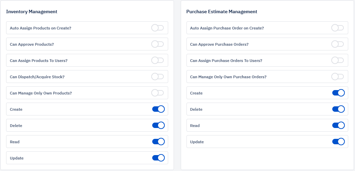
Task: Turn off Delete in Purchase Estimate Management
Action: click(338, 109)
